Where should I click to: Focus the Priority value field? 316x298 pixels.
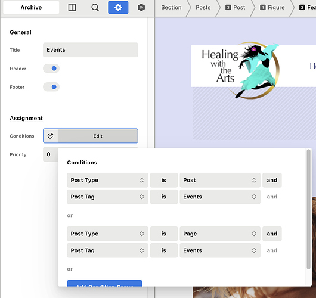point(50,154)
